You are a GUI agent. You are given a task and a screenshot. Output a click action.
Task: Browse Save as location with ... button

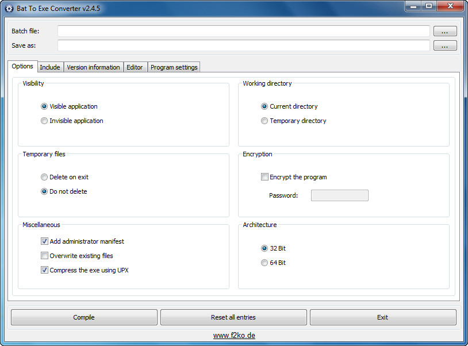tap(445, 45)
